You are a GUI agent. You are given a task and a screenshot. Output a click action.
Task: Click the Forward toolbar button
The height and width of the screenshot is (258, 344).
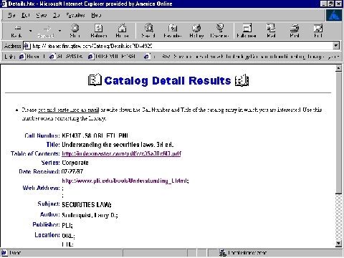click(x=46, y=31)
